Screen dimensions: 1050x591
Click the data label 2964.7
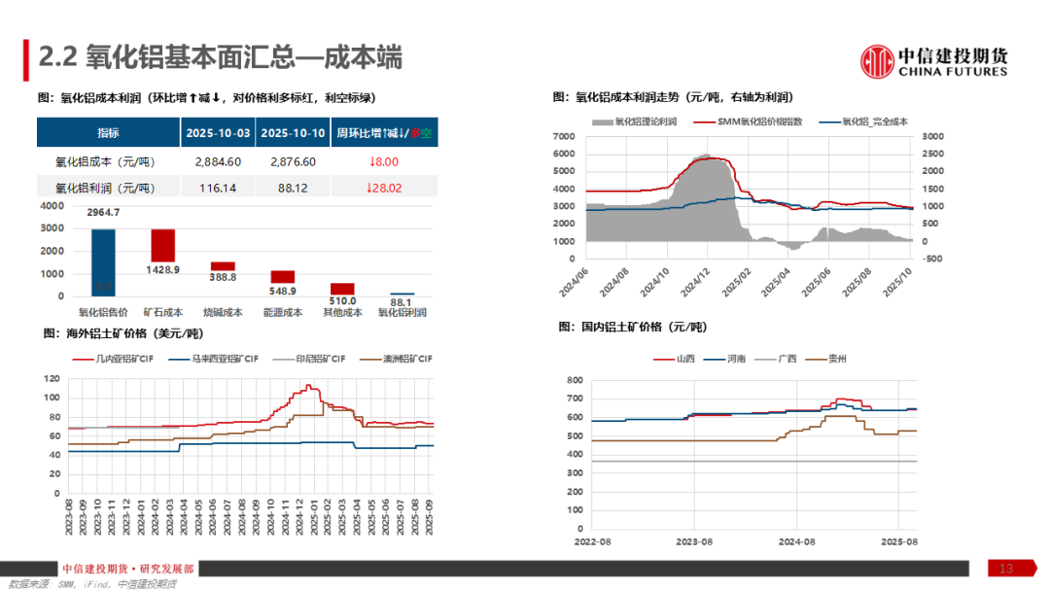tap(103, 212)
